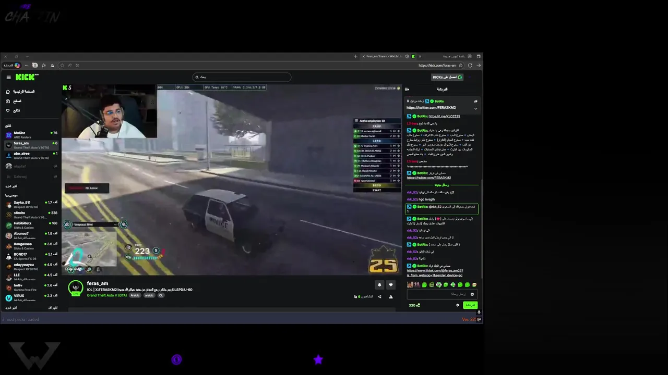Open s6mito recommended channel

point(31,215)
